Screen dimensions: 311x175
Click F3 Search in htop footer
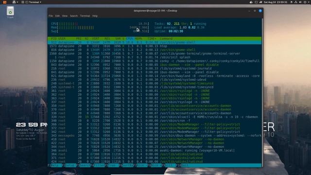click(x=83, y=165)
